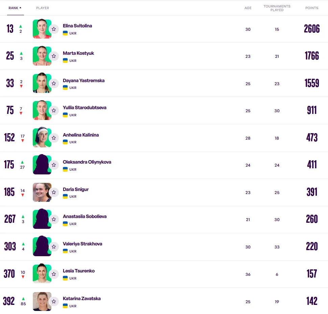Image resolution: width=328 pixels, height=314 pixels.
Task: Click the star icon for Oleksandra Oliynykova
Action: coord(54,165)
